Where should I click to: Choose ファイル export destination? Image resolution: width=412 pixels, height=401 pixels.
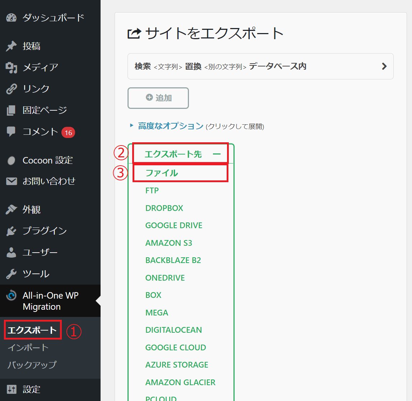point(162,173)
